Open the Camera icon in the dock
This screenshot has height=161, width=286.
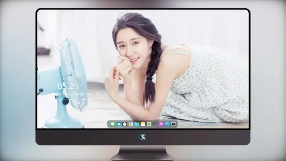coord(174,124)
